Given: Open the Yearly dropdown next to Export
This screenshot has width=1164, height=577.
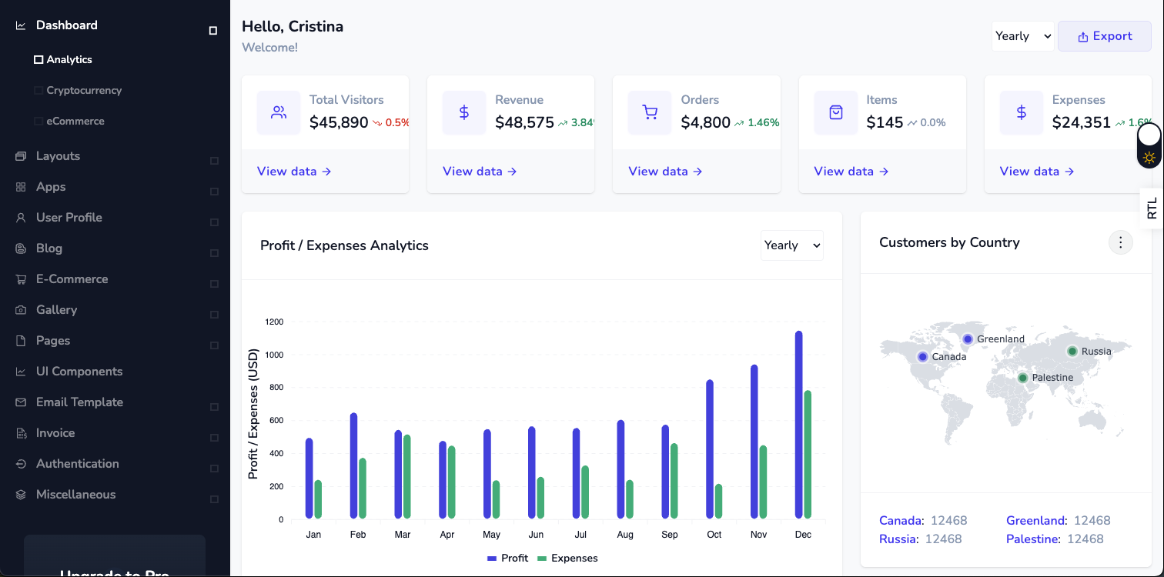Looking at the screenshot, I should [x=1022, y=36].
